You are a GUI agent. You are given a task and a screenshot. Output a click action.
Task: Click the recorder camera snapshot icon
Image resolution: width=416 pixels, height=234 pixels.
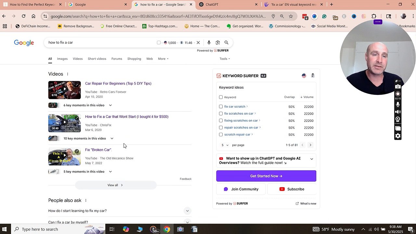point(398,87)
